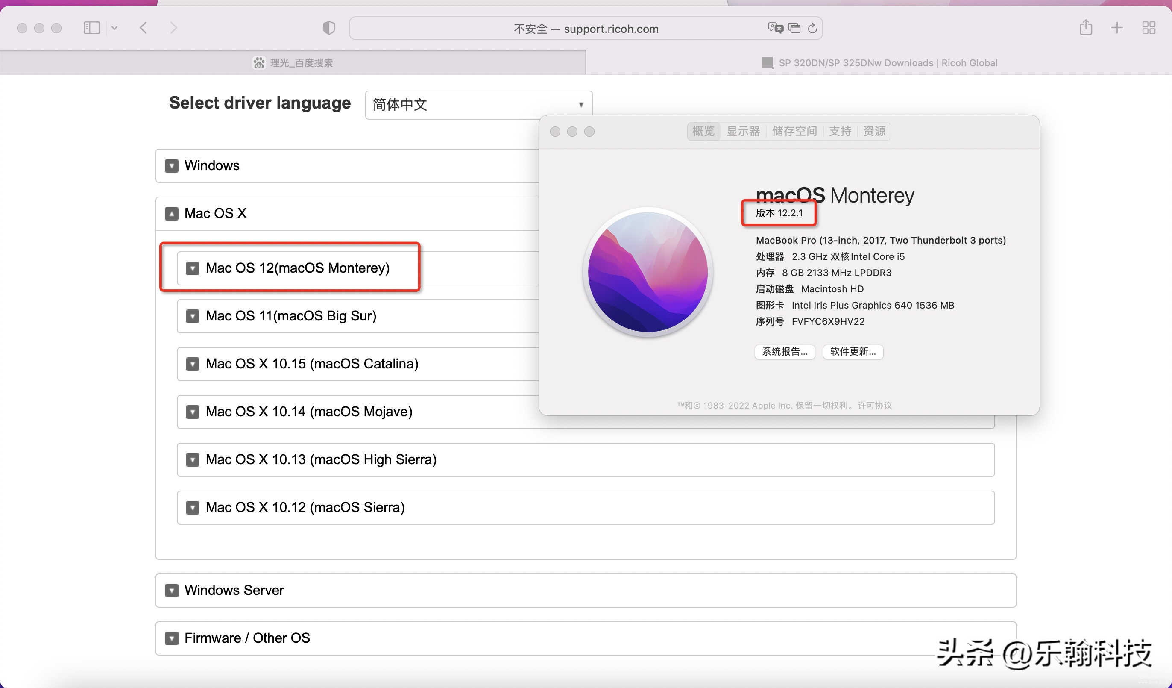Switch to the SP 320DN/SP 325DNw Downloads tab
The image size is (1172, 688).
pyautogui.click(x=879, y=63)
